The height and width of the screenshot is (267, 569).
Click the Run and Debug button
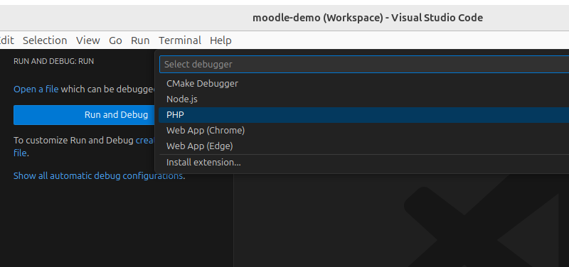click(85, 115)
